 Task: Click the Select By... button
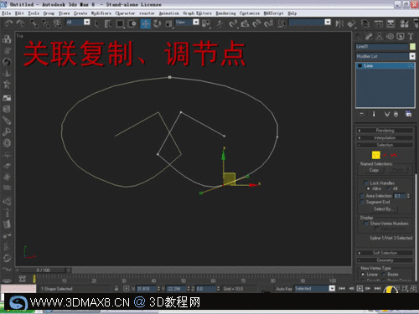(383, 209)
